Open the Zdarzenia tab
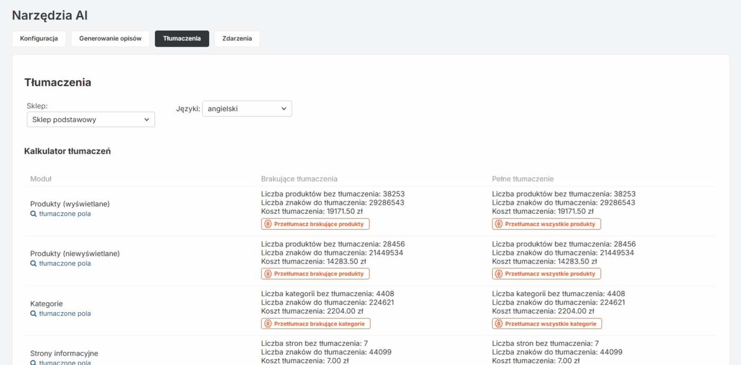This screenshot has height=365, width=741. coord(237,39)
